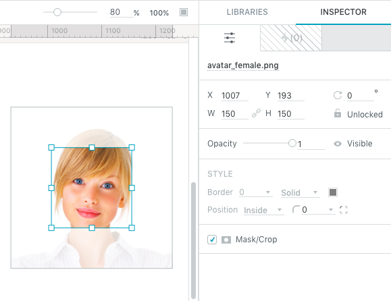Open the interactions lightning tab
The image size is (391, 301).
click(291, 38)
